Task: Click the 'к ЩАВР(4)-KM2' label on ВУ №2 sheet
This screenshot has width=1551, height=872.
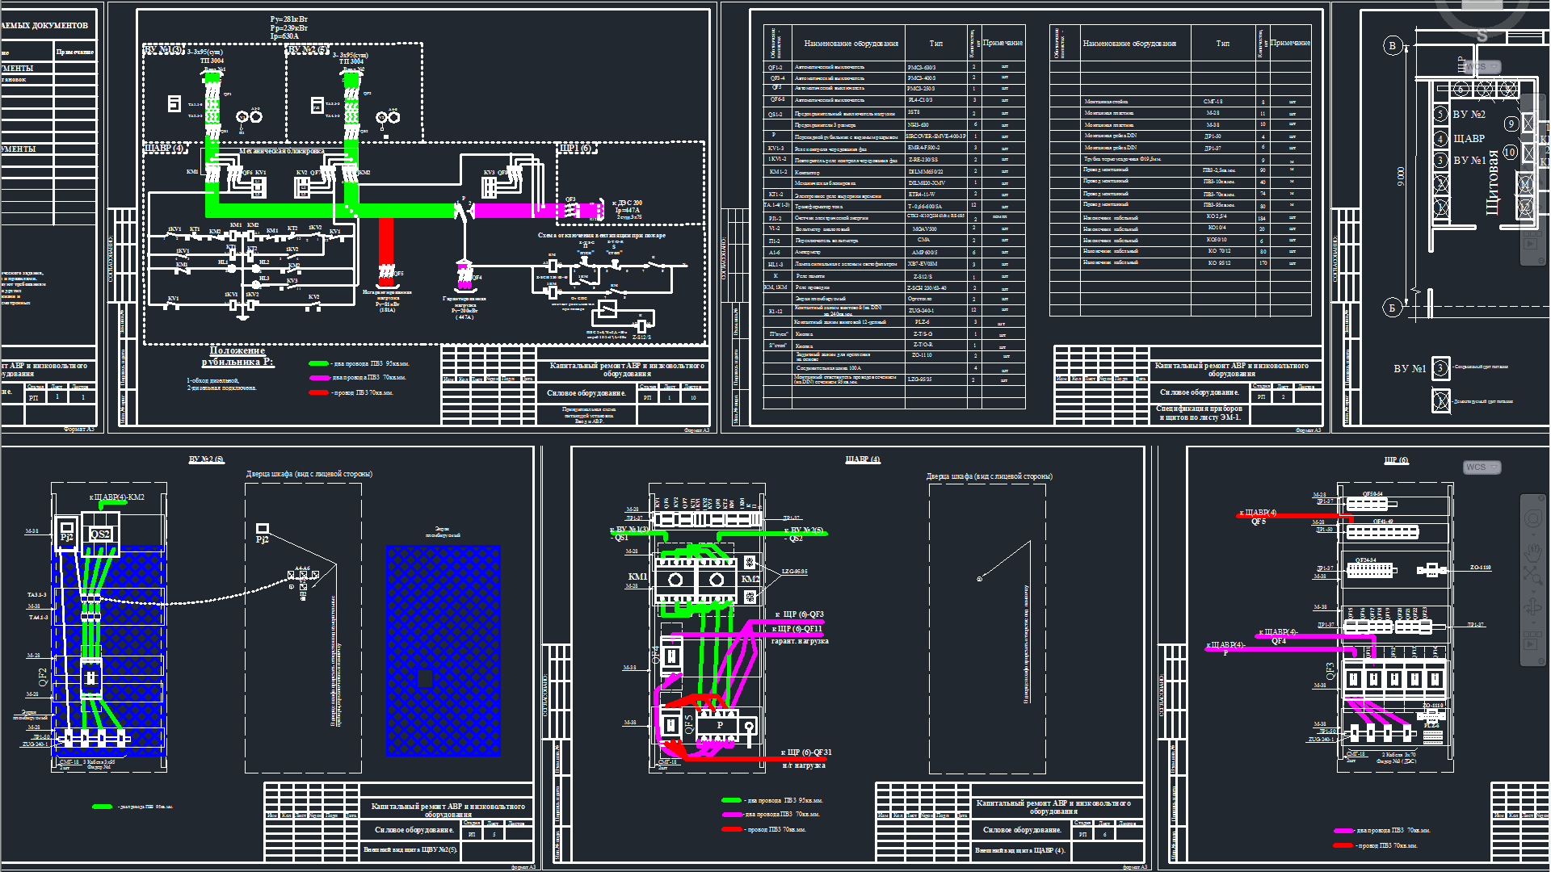Action: tap(116, 497)
